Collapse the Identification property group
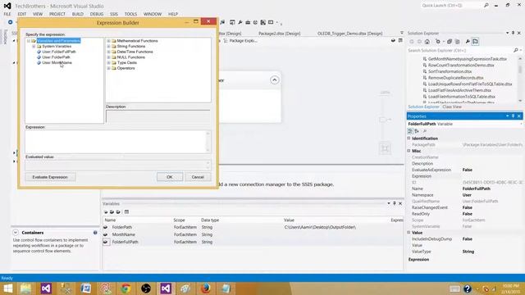The height and width of the screenshot is (295, 525). click(x=409, y=138)
